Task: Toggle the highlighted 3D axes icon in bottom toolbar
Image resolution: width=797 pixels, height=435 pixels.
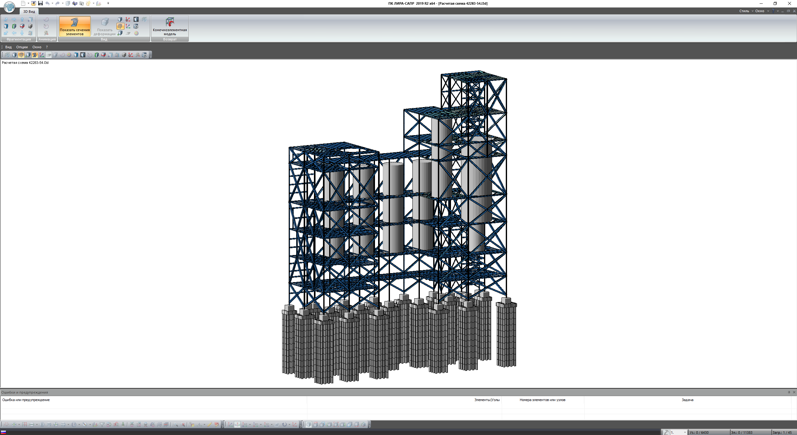Action: 237,425
